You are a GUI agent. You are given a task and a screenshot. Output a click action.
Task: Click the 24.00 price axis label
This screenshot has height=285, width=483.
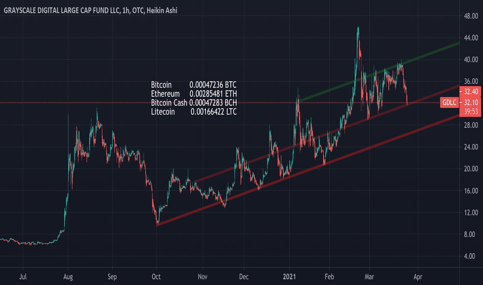[471, 147]
